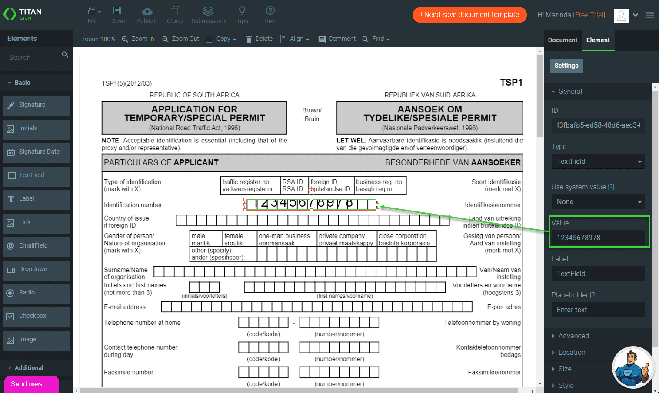Add a Radio element from sidebar
The width and height of the screenshot is (659, 393).
pos(36,293)
